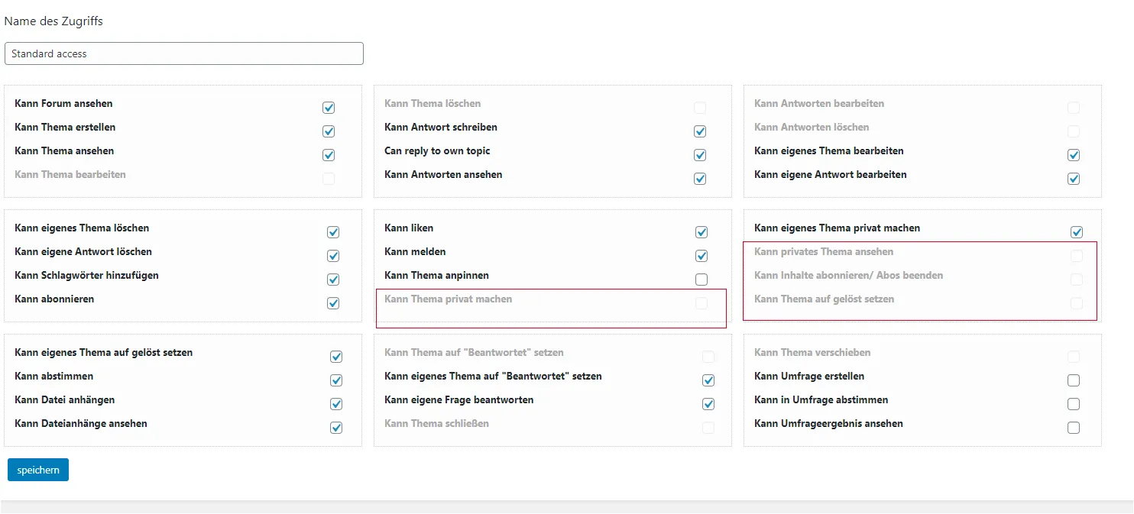Uncheck Kann eigene Antwort bearbeiten

(x=1074, y=179)
